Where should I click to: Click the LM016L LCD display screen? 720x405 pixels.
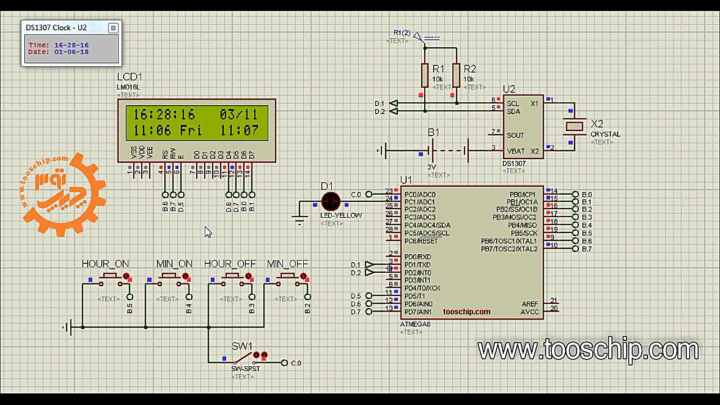point(196,123)
